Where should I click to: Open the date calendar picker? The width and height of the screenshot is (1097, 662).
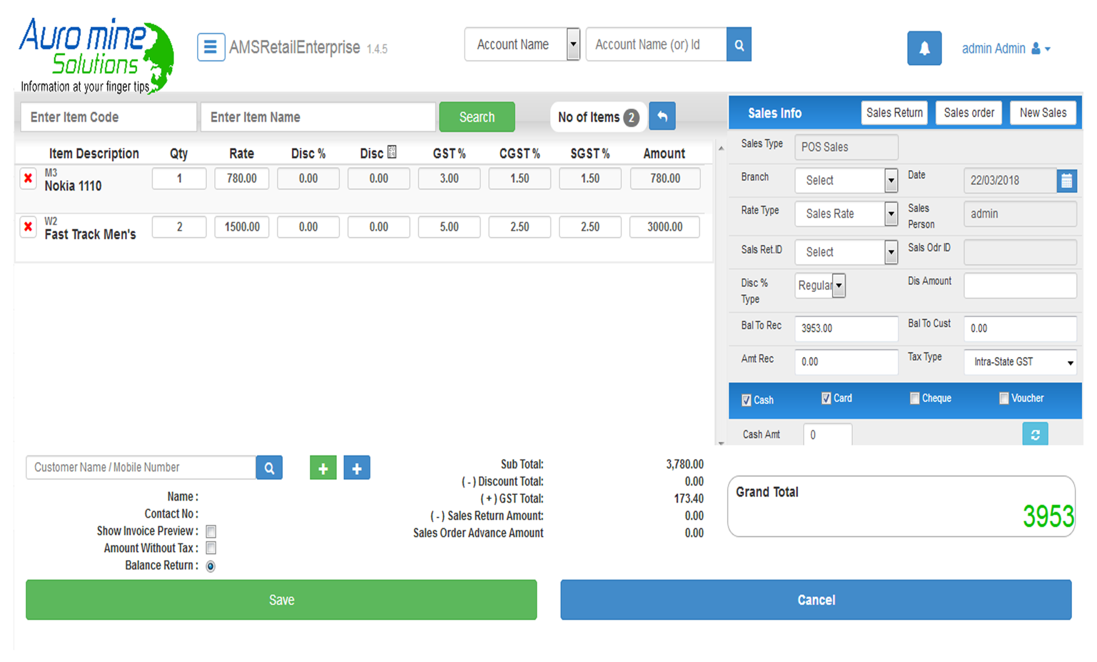pos(1066,181)
